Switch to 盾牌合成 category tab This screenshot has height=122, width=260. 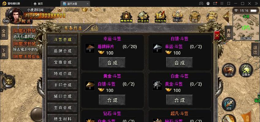63,51
